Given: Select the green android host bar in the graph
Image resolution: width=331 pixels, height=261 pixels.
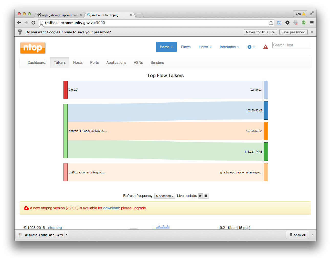Looking at the screenshot, I should click(x=65, y=131).
